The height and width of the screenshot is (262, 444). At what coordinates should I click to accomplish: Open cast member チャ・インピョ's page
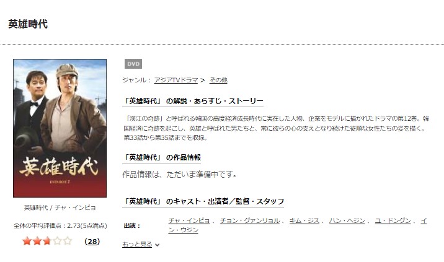[x=189, y=221]
